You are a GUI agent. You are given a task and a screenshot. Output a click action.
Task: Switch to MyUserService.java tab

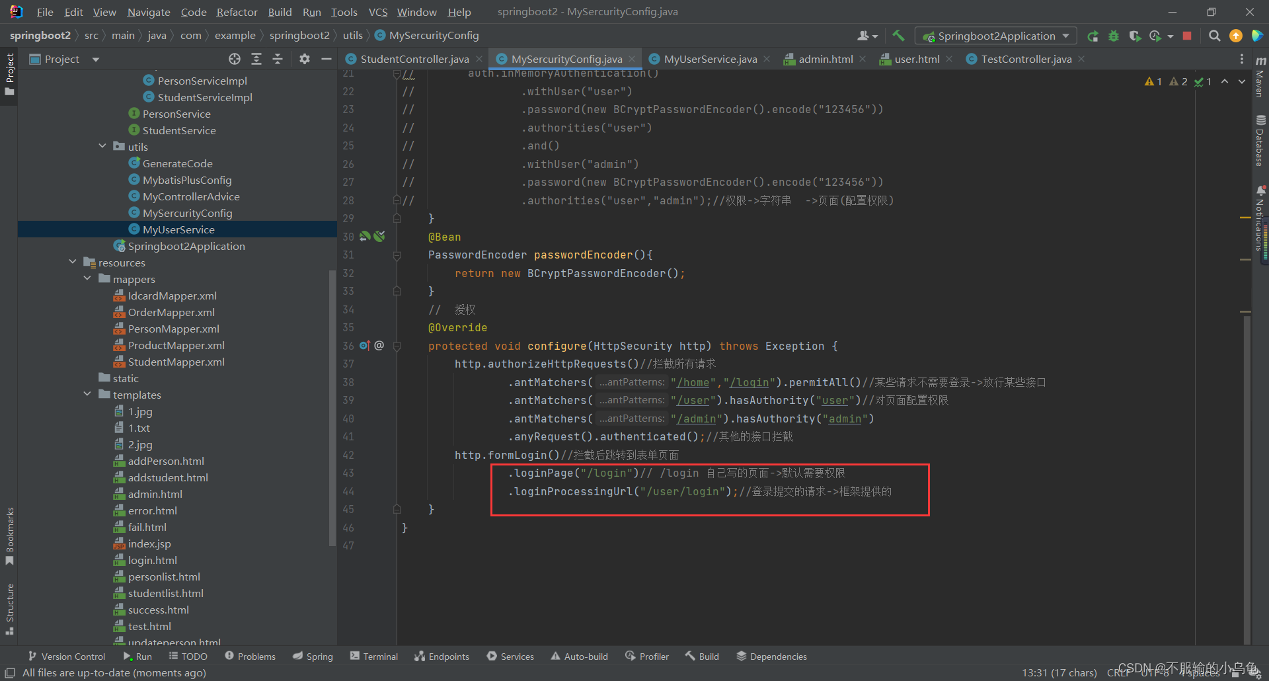(710, 59)
